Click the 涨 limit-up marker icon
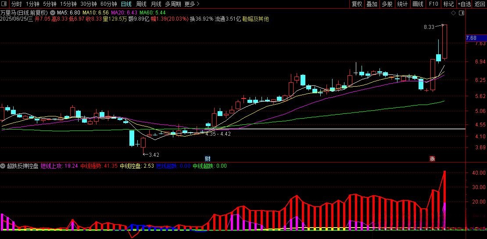487x239 pixels. (x=432, y=158)
